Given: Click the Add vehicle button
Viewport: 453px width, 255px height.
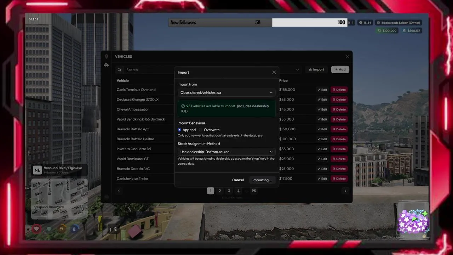Looking at the screenshot, I should pyautogui.click(x=340, y=69).
